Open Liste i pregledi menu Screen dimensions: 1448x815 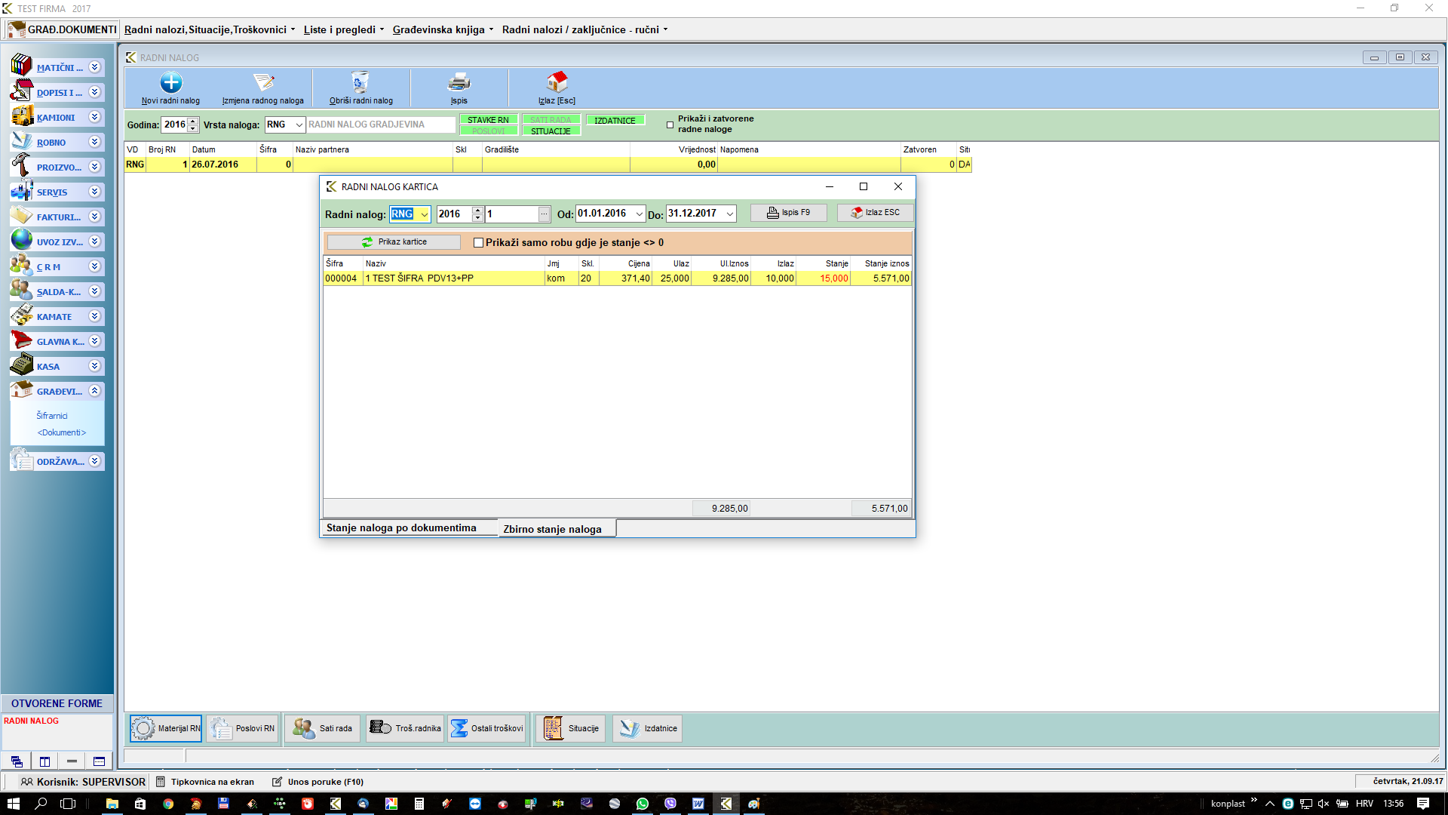(344, 29)
